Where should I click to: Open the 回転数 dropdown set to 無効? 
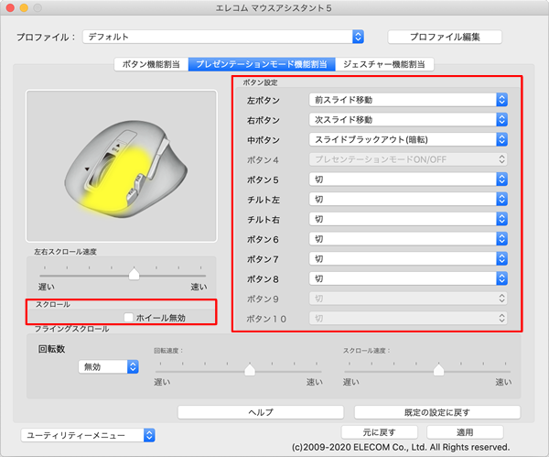pos(109,367)
